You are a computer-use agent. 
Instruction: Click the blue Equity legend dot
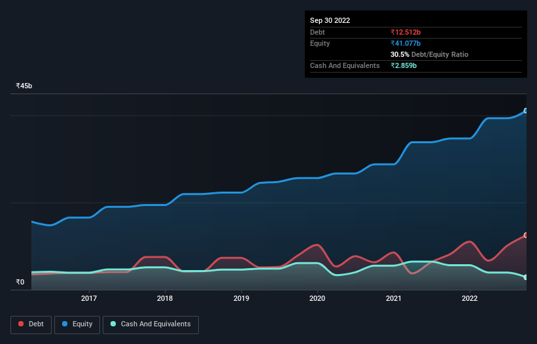tap(65, 324)
